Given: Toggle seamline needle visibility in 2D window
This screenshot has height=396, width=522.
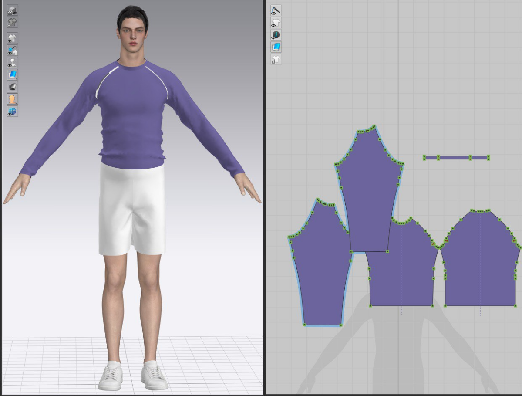Looking at the screenshot, I should (x=276, y=10).
